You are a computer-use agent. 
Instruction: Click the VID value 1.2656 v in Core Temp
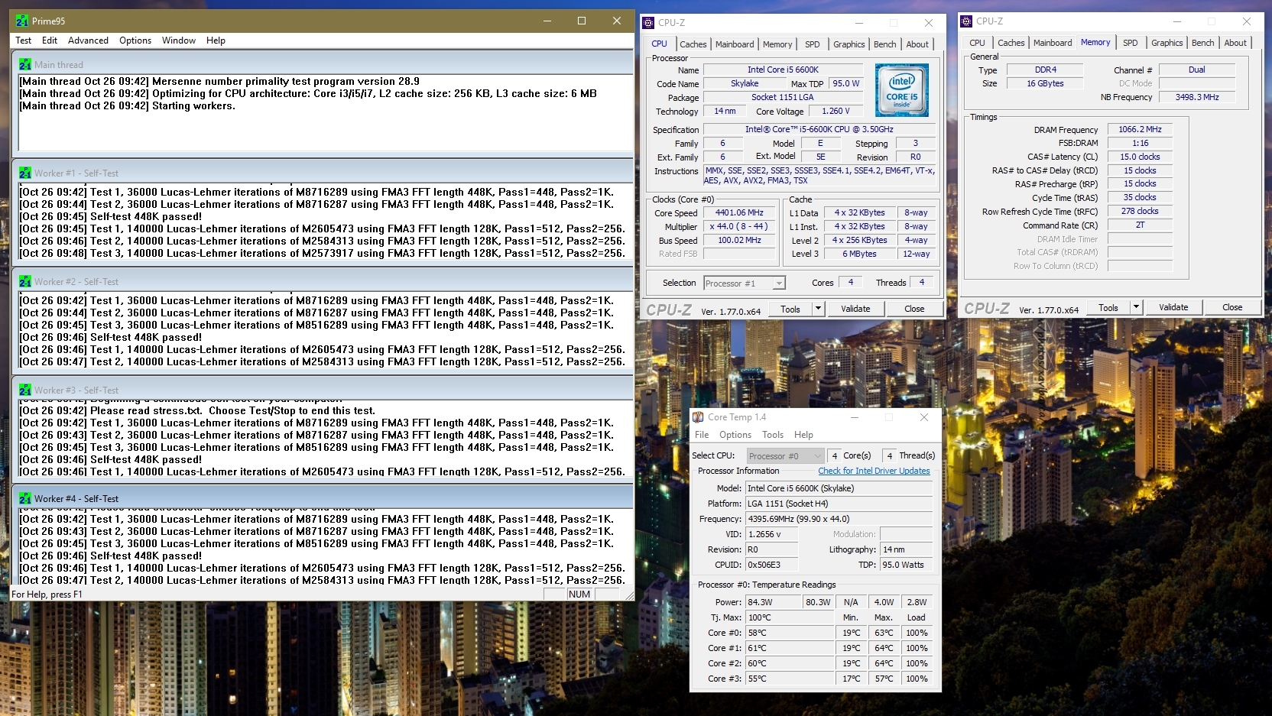click(x=771, y=534)
